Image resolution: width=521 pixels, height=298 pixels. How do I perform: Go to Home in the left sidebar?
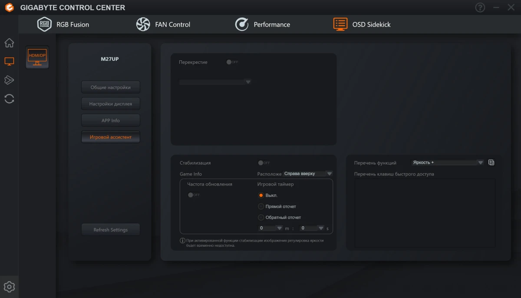pos(9,43)
